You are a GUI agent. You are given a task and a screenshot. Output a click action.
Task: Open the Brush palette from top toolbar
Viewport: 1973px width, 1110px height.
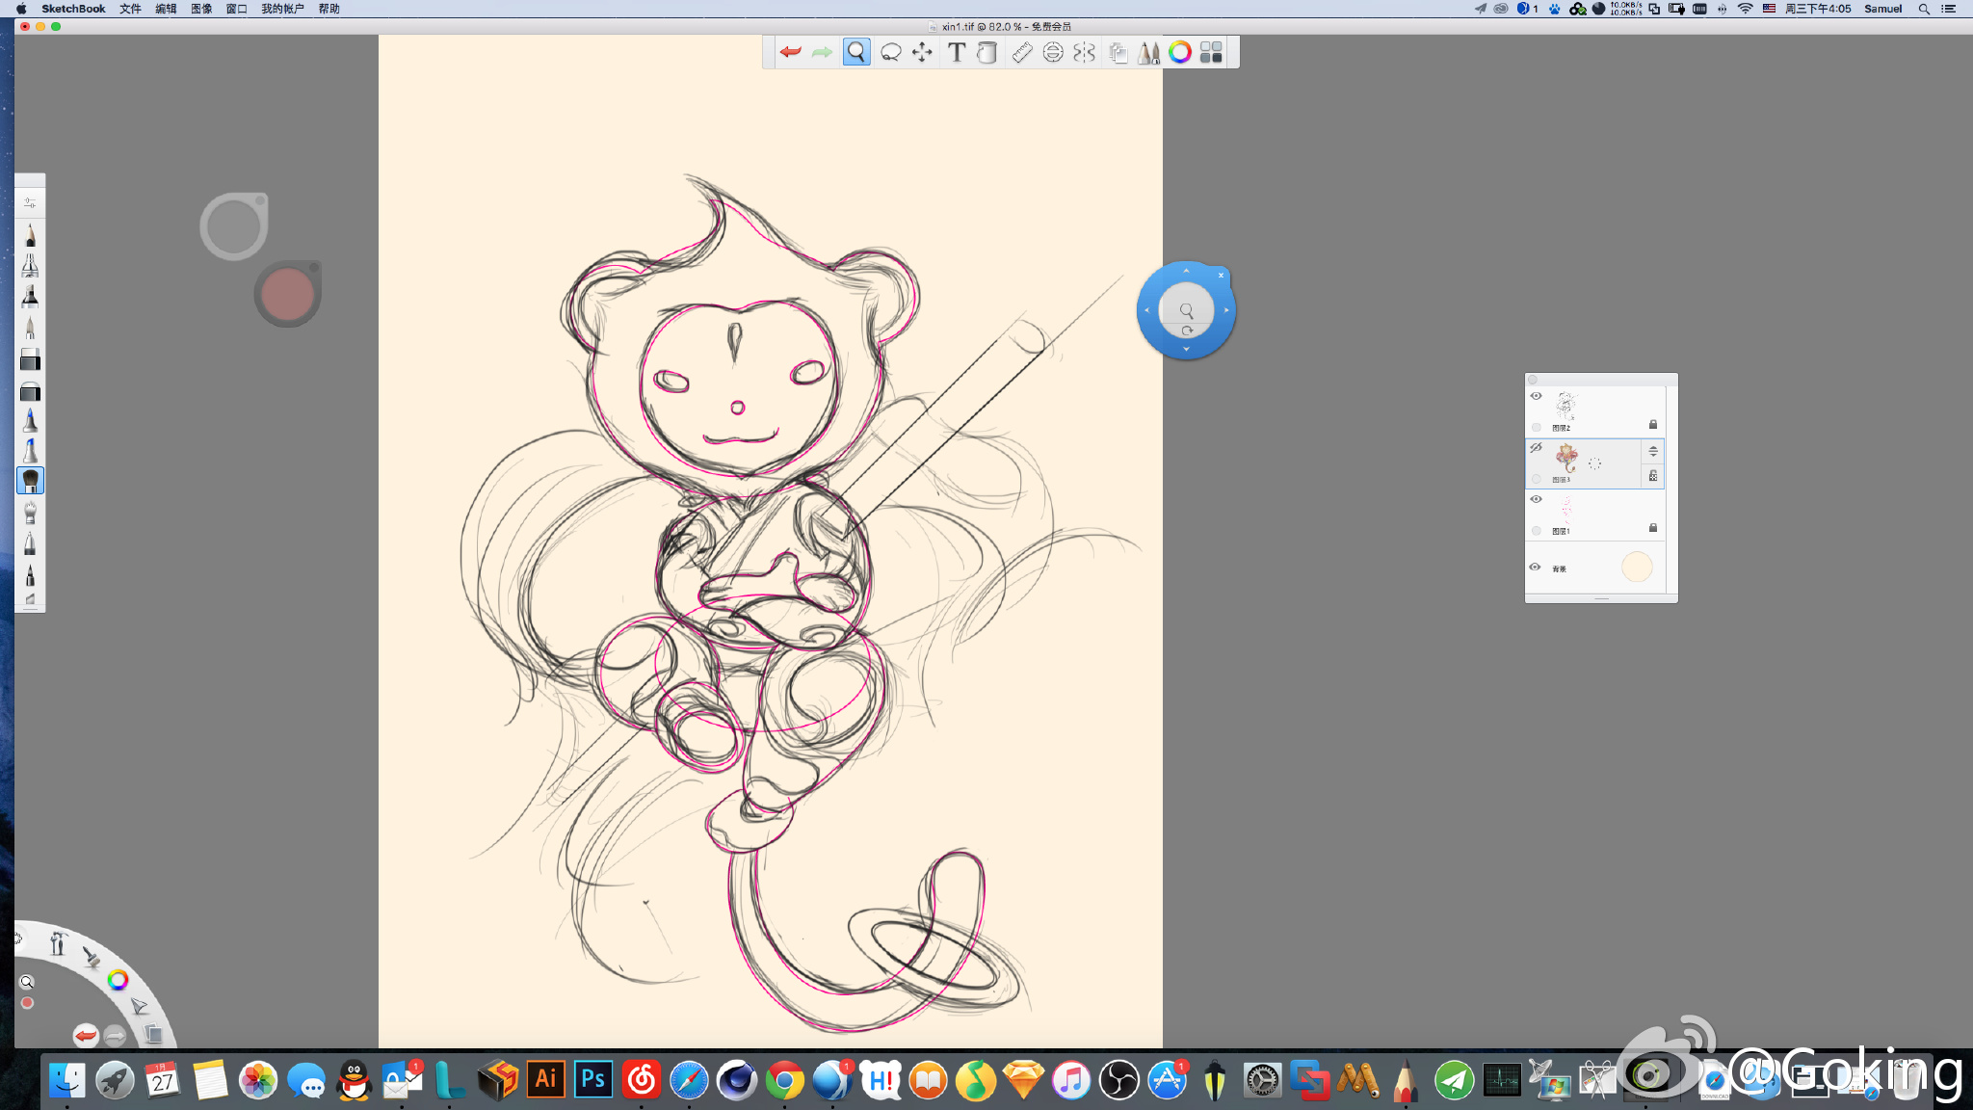click(x=1148, y=52)
